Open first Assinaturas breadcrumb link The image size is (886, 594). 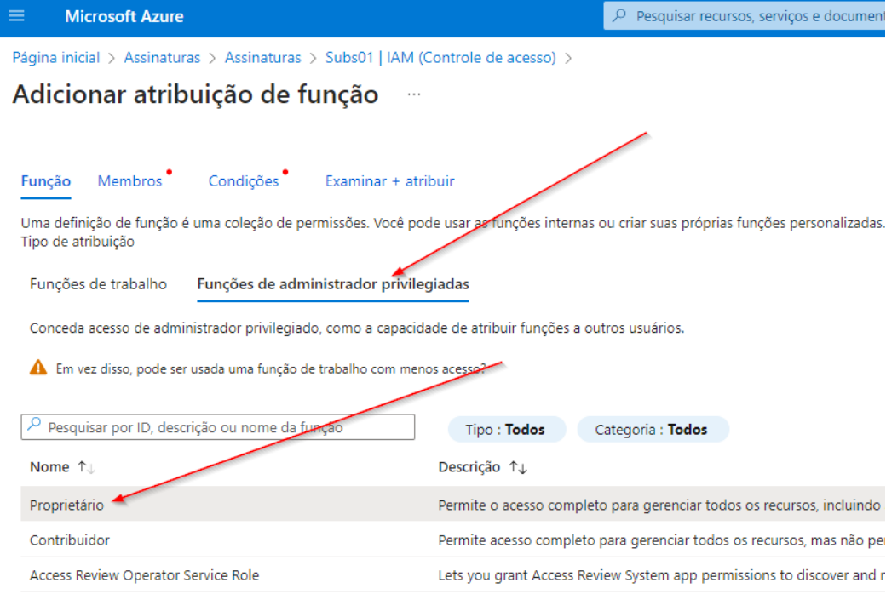pyautogui.click(x=162, y=58)
